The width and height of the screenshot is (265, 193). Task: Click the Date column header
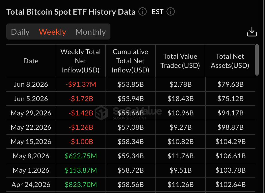click(x=31, y=61)
